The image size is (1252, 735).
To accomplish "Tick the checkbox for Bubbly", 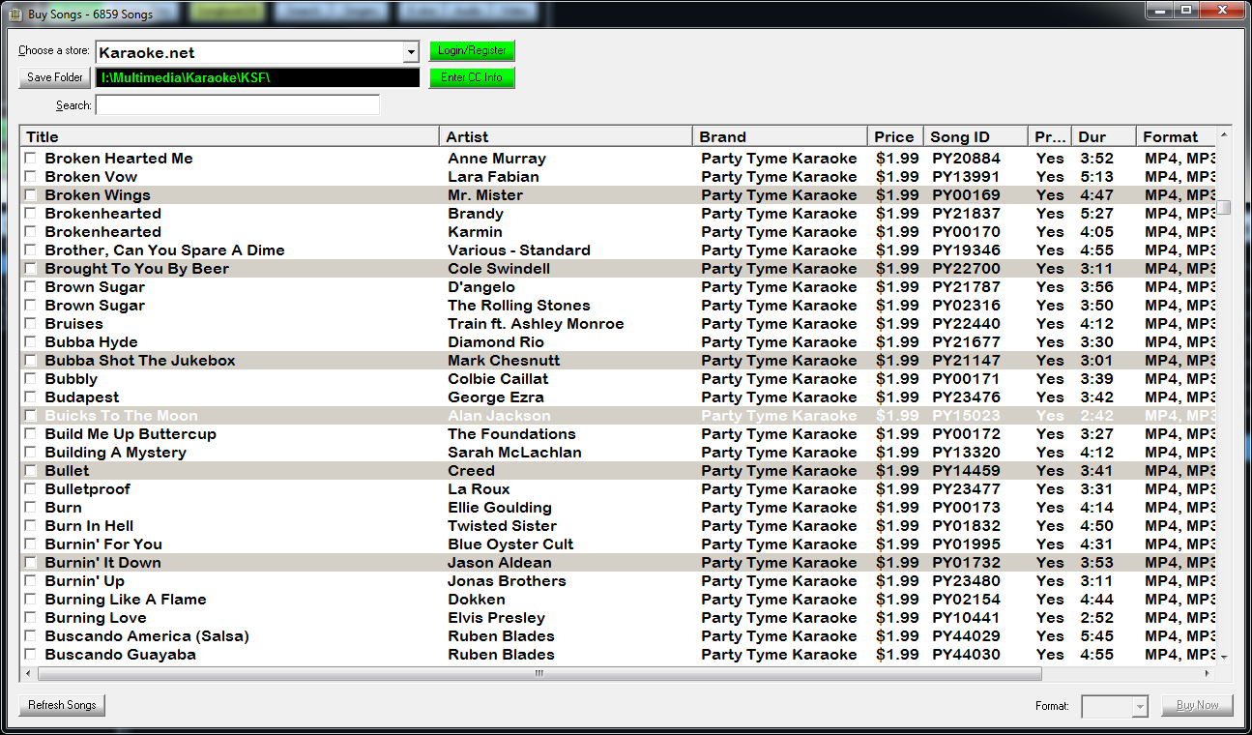I will click(31, 379).
